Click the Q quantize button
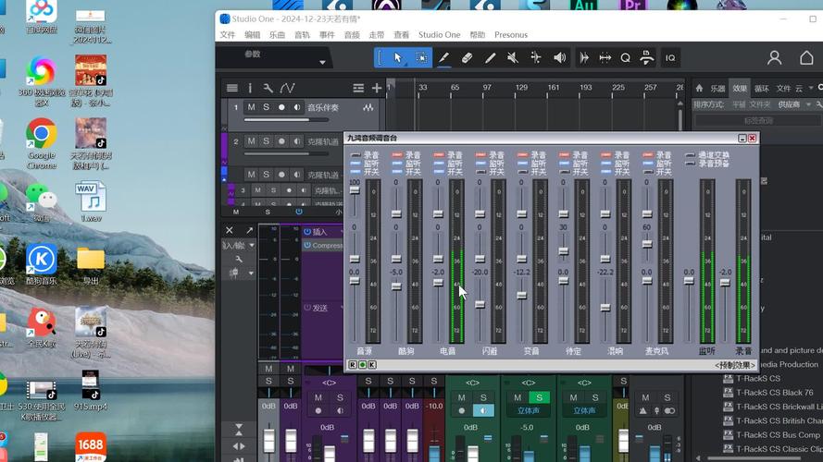Viewport: 823px width, 462px height. pyautogui.click(x=625, y=58)
